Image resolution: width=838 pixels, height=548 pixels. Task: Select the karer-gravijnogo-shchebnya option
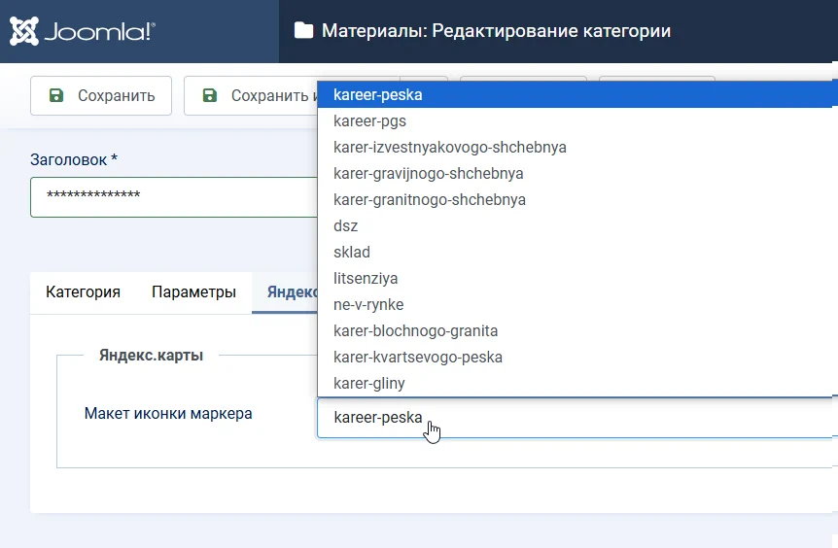577,173
